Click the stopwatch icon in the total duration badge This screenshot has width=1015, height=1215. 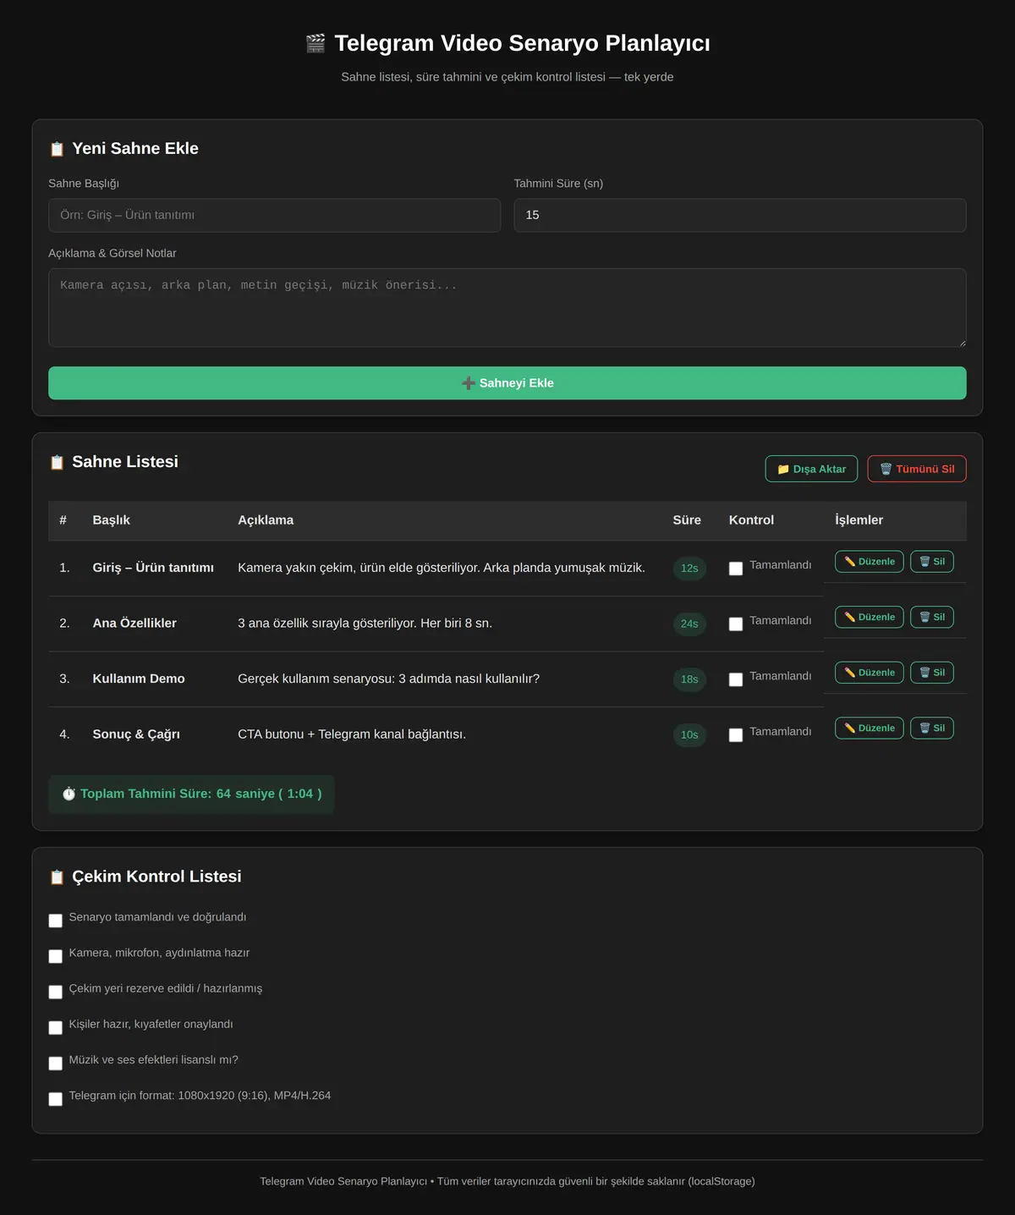point(69,794)
